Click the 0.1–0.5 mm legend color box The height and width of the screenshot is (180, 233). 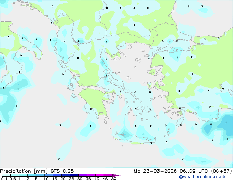tap(6, 175)
